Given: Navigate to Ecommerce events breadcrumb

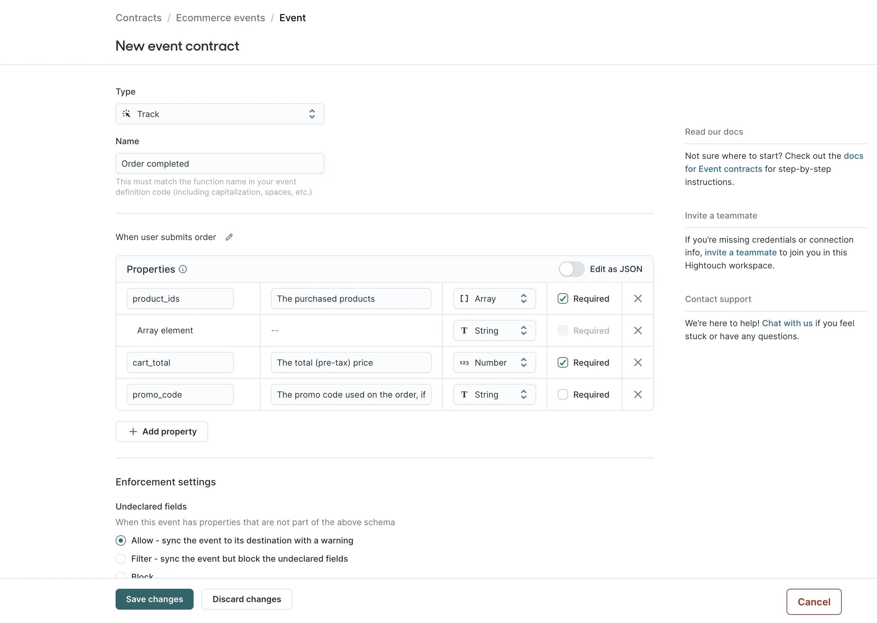Looking at the screenshot, I should click(x=220, y=18).
